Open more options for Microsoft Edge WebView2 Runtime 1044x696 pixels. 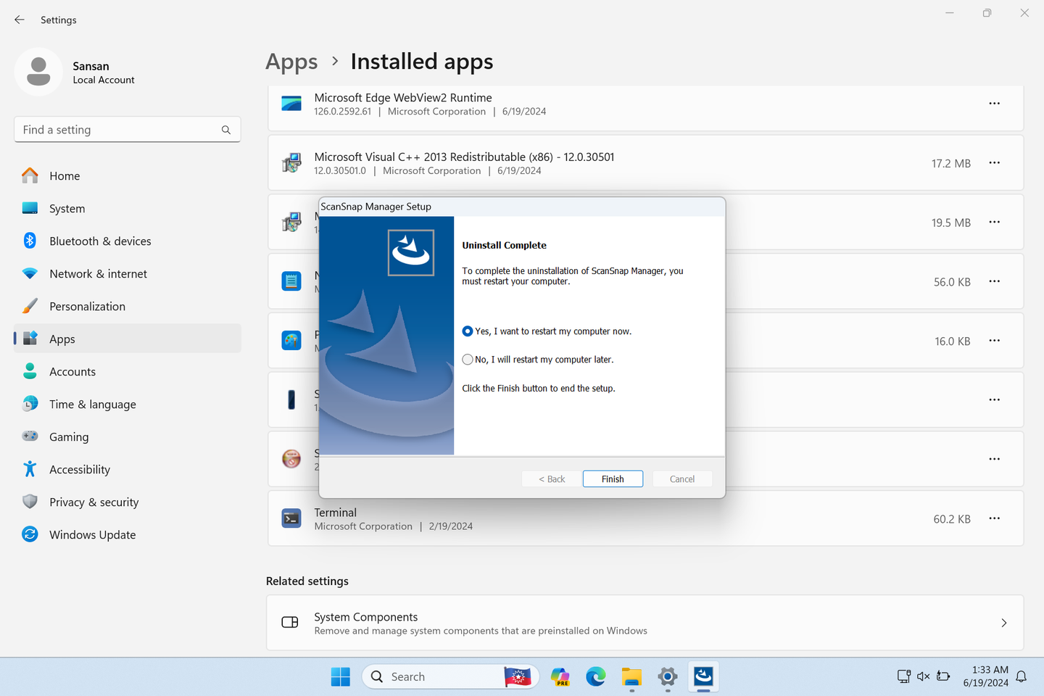tap(994, 103)
